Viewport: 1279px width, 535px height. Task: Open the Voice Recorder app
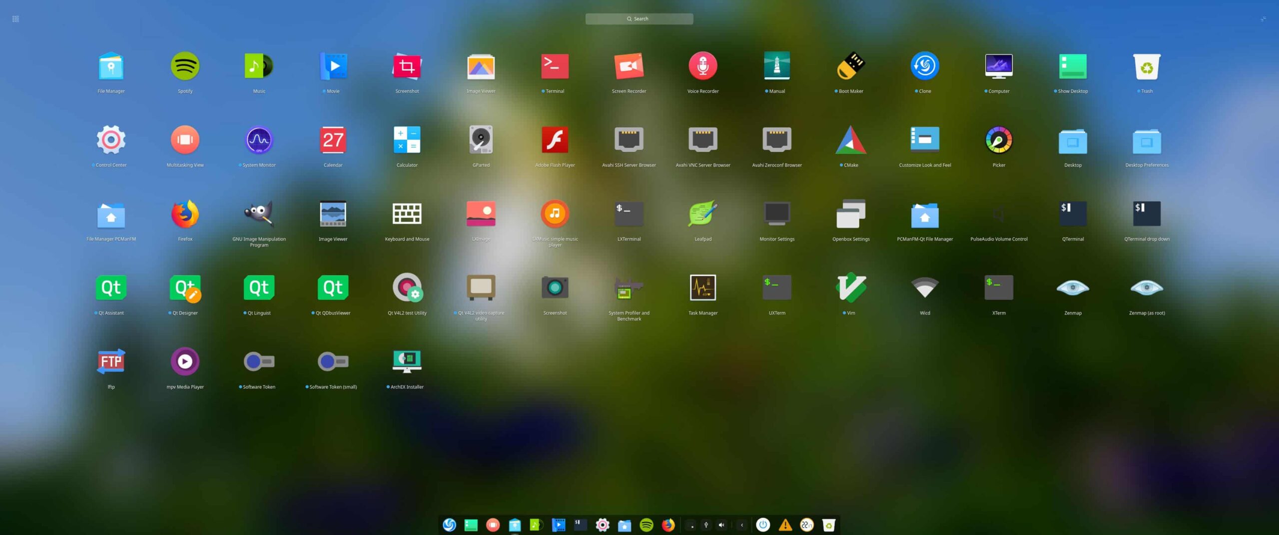703,66
